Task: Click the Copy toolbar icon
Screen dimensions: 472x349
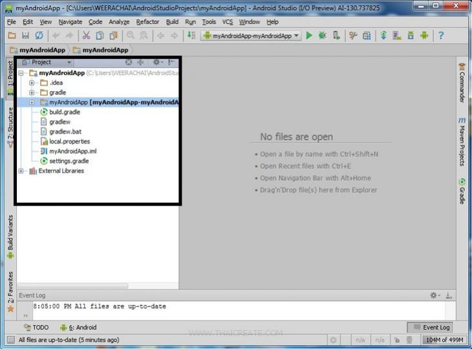Action: pyautogui.click(x=100, y=36)
